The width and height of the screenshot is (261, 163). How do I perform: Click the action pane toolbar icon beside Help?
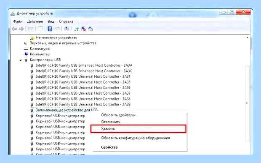[x=57, y=29]
